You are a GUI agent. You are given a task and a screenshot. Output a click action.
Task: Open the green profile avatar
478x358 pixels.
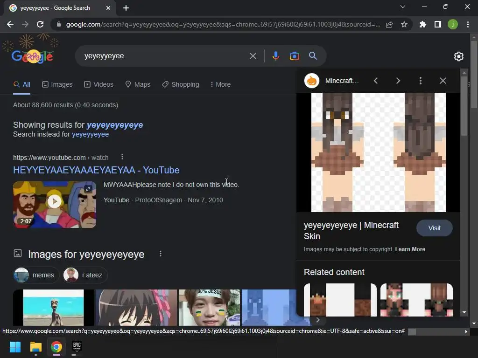pos(453,24)
